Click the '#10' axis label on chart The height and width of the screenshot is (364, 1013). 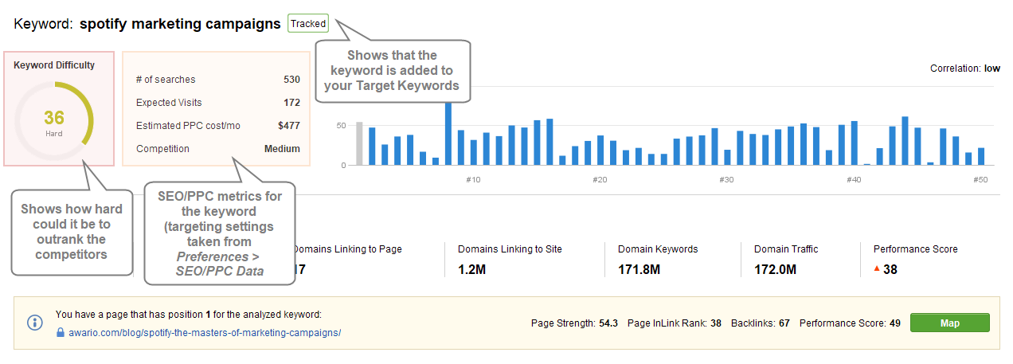473,180
